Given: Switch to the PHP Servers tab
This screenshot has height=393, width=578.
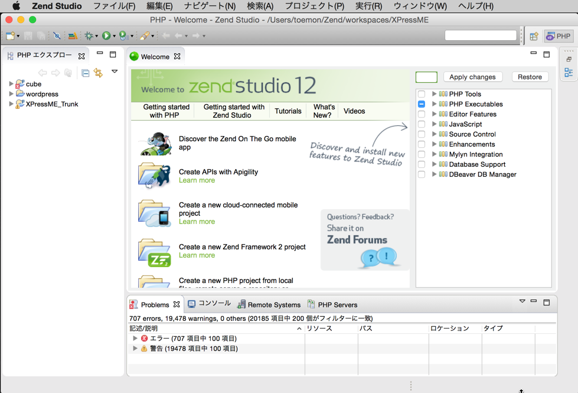Looking at the screenshot, I should pos(332,304).
